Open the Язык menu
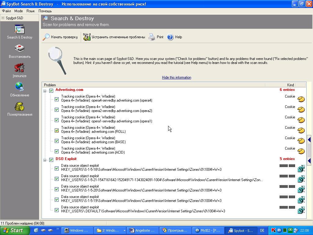Screen dimensions: 313x235 [x=31, y=11]
